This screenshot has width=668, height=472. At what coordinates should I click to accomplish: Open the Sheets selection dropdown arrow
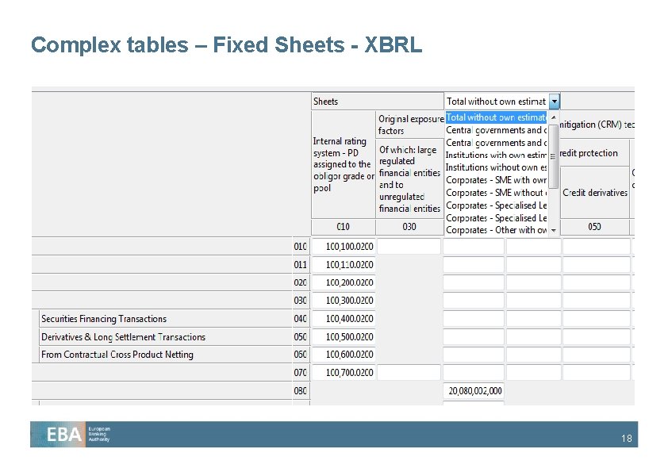554,101
